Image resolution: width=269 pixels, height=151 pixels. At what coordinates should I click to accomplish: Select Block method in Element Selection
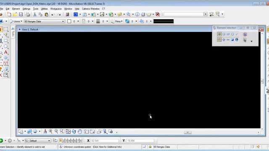[x=224, y=34]
